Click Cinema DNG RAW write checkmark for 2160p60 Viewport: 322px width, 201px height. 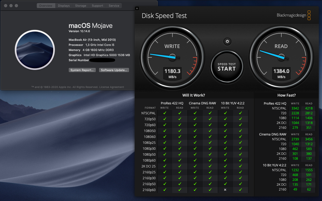195,190
